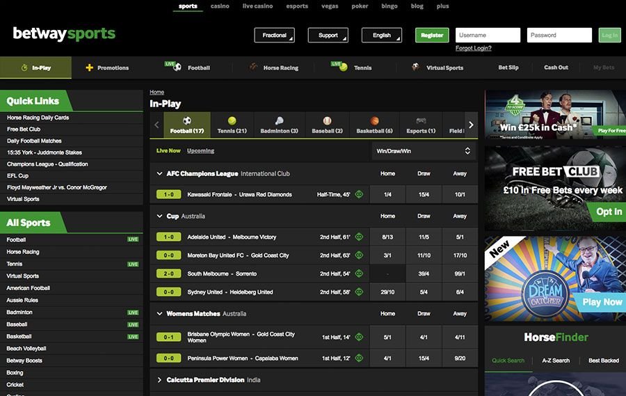Open Beach Volleyball in All Sports
626x396 pixels.
[x=26, y=349]
